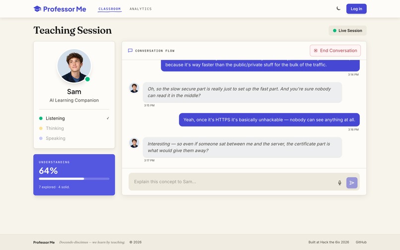Screen dimensions: 400x250
Task: Click the 'UNDERSTANDING' card label
Action: click(x=54, y=162)
